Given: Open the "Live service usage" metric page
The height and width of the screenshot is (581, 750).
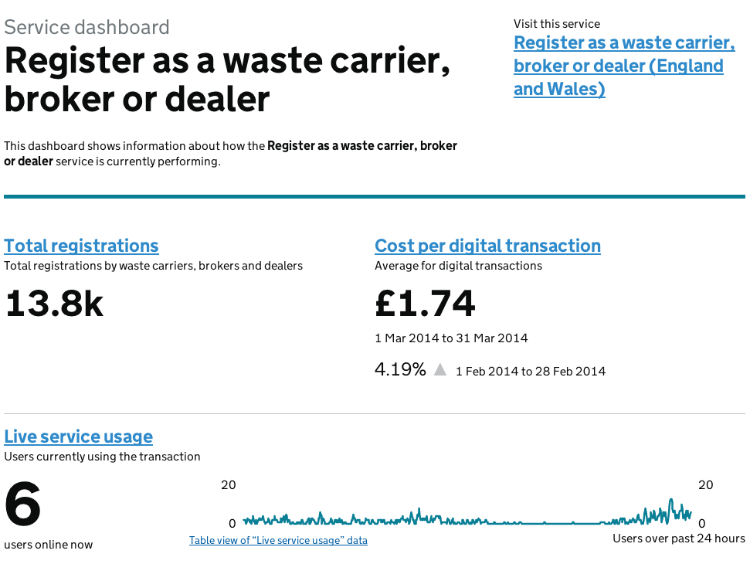Looking at the screenshot, I should point(78,437).
